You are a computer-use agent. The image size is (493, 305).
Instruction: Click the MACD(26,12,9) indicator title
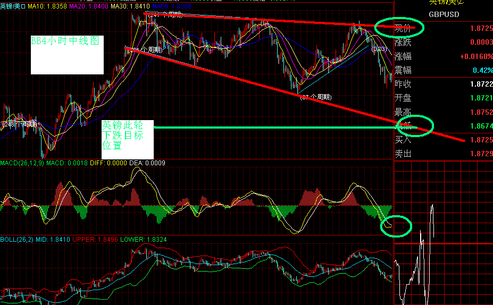point(22,163)
